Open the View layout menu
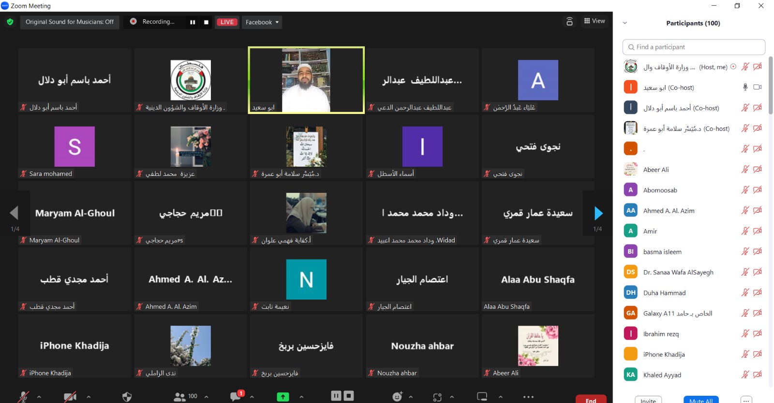 (x=595, y=21)
